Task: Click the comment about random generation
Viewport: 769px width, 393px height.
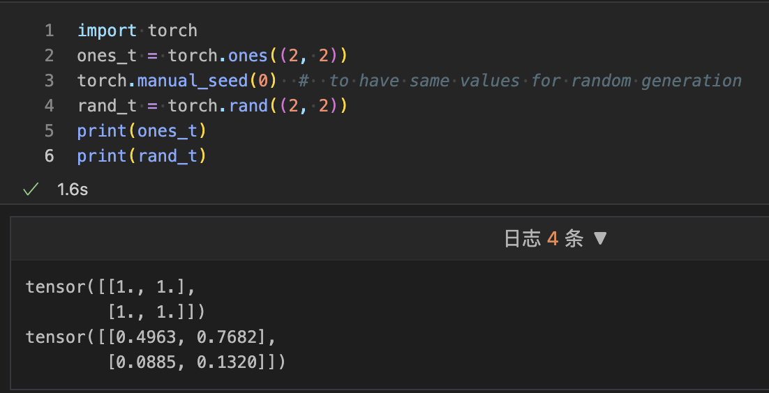Action: coord(520,81)
